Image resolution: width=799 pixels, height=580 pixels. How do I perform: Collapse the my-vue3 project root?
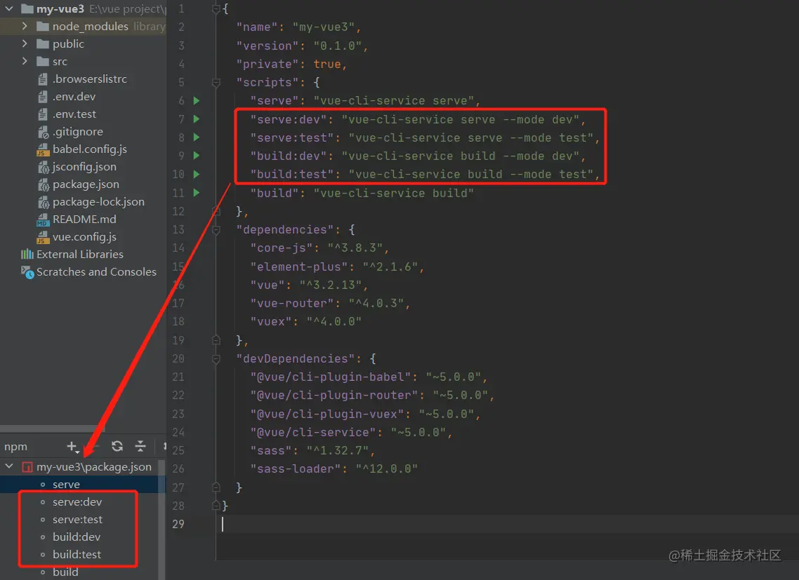click(x=8, y=8)
